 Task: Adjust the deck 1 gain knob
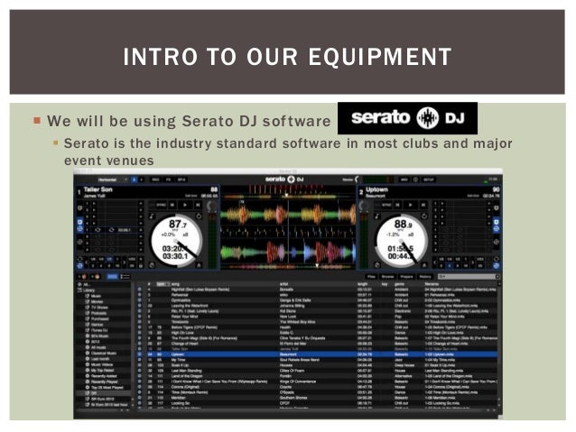tap(211, 206)
